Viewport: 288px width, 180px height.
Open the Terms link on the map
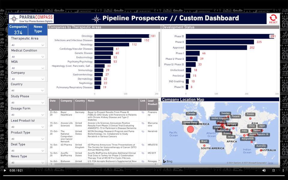pos(270,163)
